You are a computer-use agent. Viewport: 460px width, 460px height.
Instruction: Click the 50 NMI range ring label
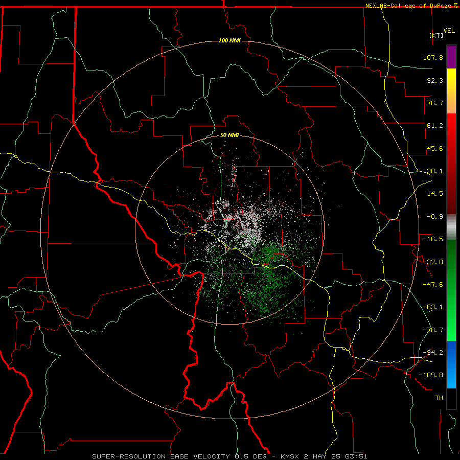pyautogui.click(x=229, y=135)
